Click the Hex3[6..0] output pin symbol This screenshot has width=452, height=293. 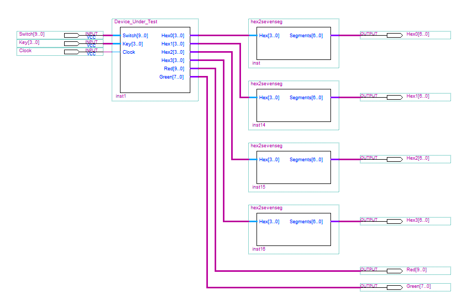point(394,221)
